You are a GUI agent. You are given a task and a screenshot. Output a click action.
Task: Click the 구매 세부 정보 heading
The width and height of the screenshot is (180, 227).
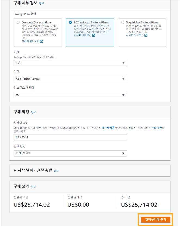pyautogui.click(x=26, y=3)
